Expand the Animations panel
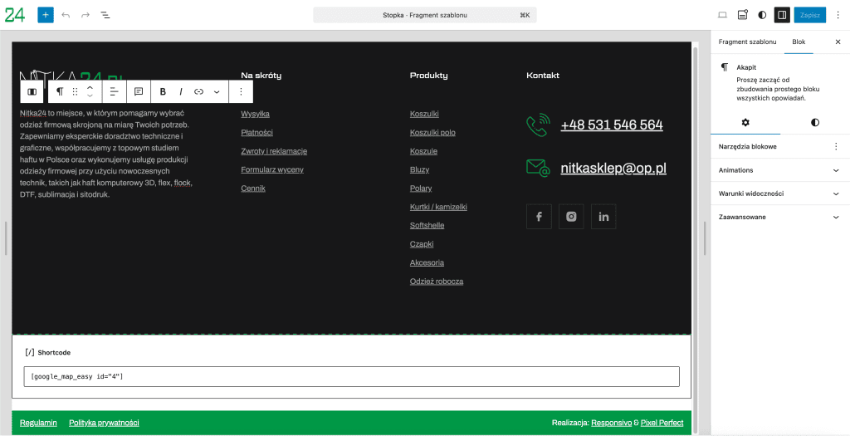The height and width of the screenshot is (436, 850). click(x=779, y=170)
